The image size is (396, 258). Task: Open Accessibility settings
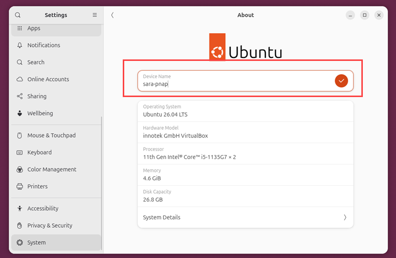56,208
